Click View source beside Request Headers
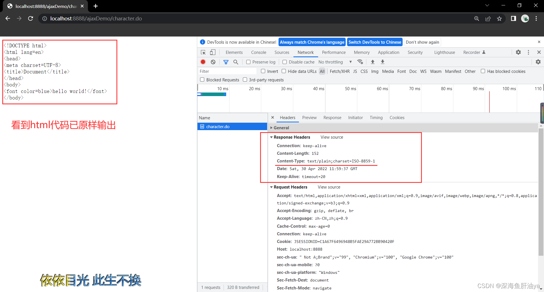Viewport: 544px width, 292px height. [329, 187]
